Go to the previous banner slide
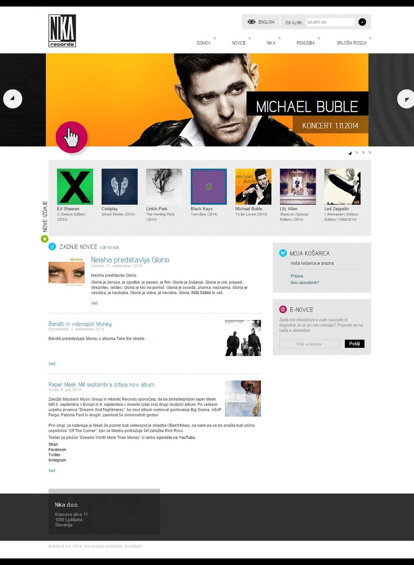The height and width of the screenshot is (565, 414). [x=12, y=99]
